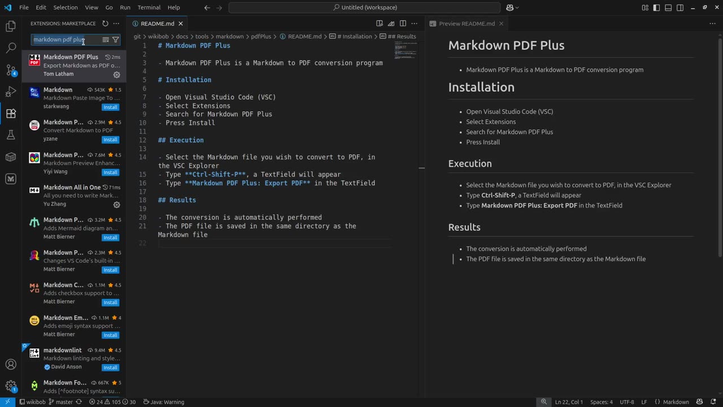723x407 pixels.
Task: Open Preview pane more actions
Action: point(712,24)
